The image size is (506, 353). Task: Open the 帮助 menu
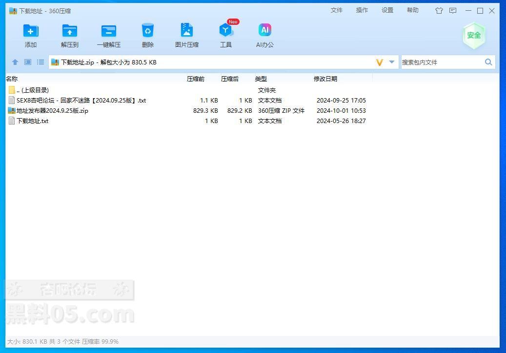tap(413, 10)
